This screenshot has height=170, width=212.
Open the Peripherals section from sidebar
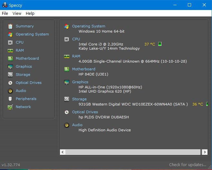(x=26, y=99)
